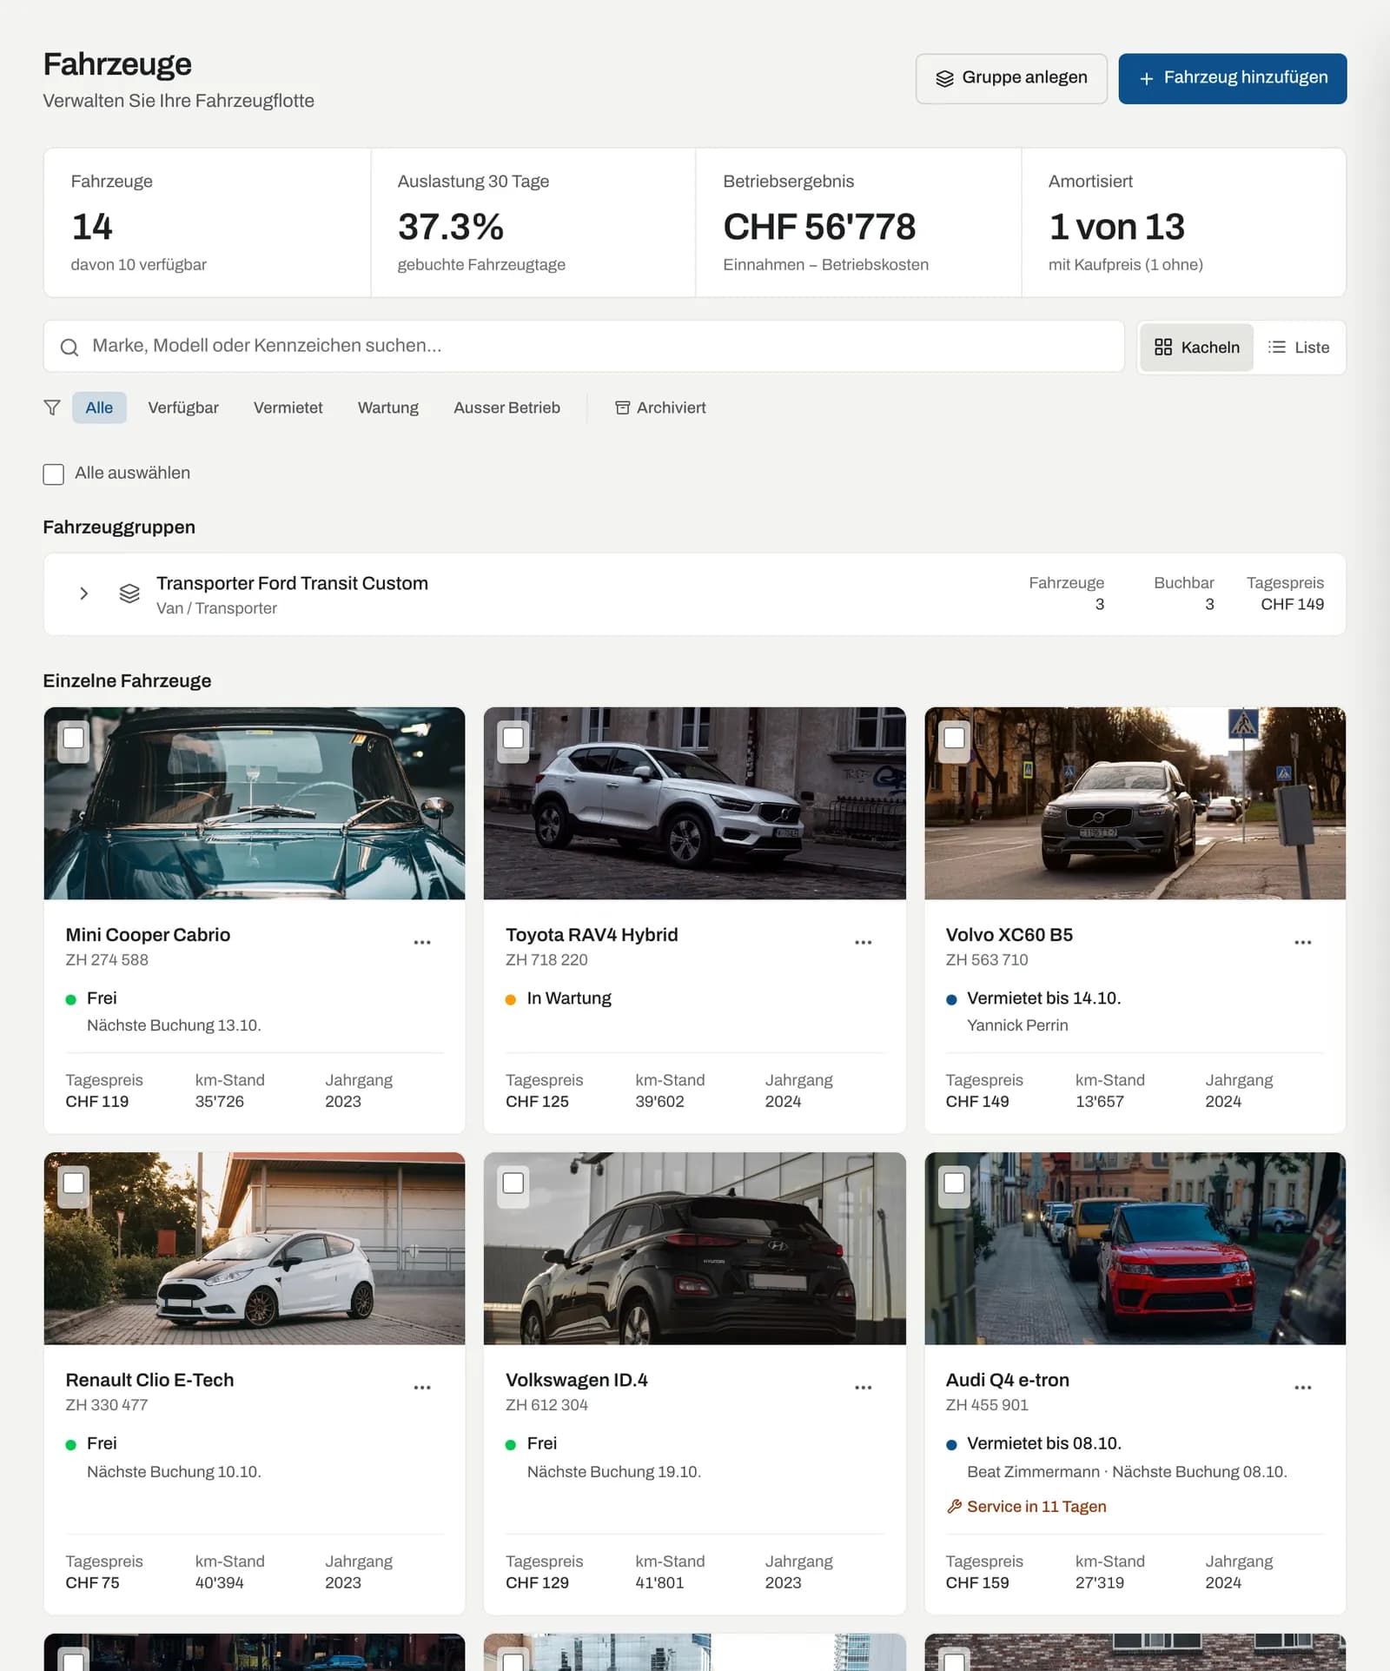Screen dimensions: 1390x1671
Task: Open options menu for Volvo XC60 B5
Action: 1303,943
